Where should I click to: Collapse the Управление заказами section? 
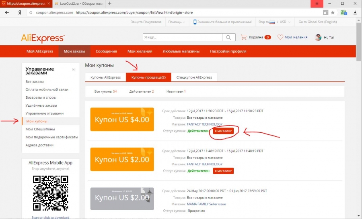74,69
